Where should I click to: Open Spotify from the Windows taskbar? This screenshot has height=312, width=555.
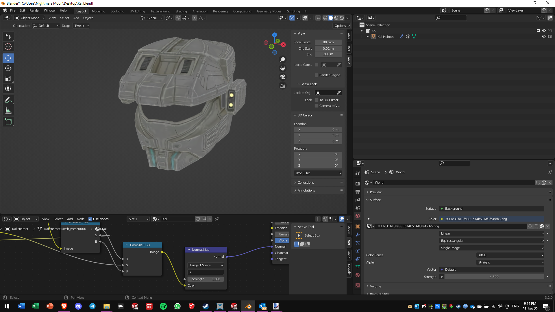[x=163, y=306]
